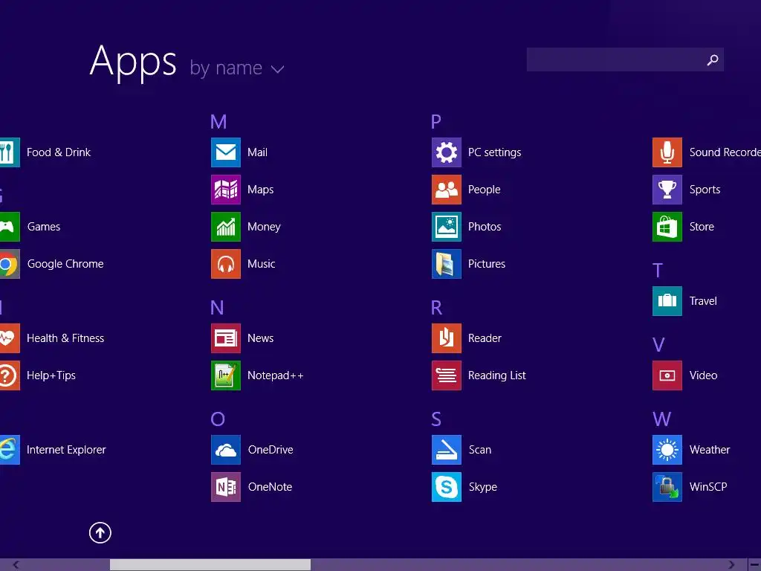Select the 'Reading List' text label

pos(497,375)
